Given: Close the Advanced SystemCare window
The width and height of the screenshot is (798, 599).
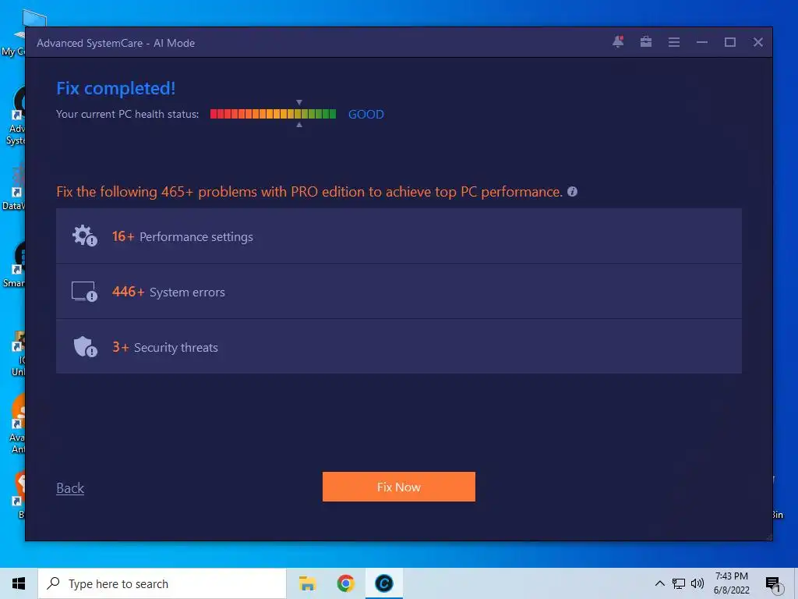Looking at the screenshot, I should 757,42.
